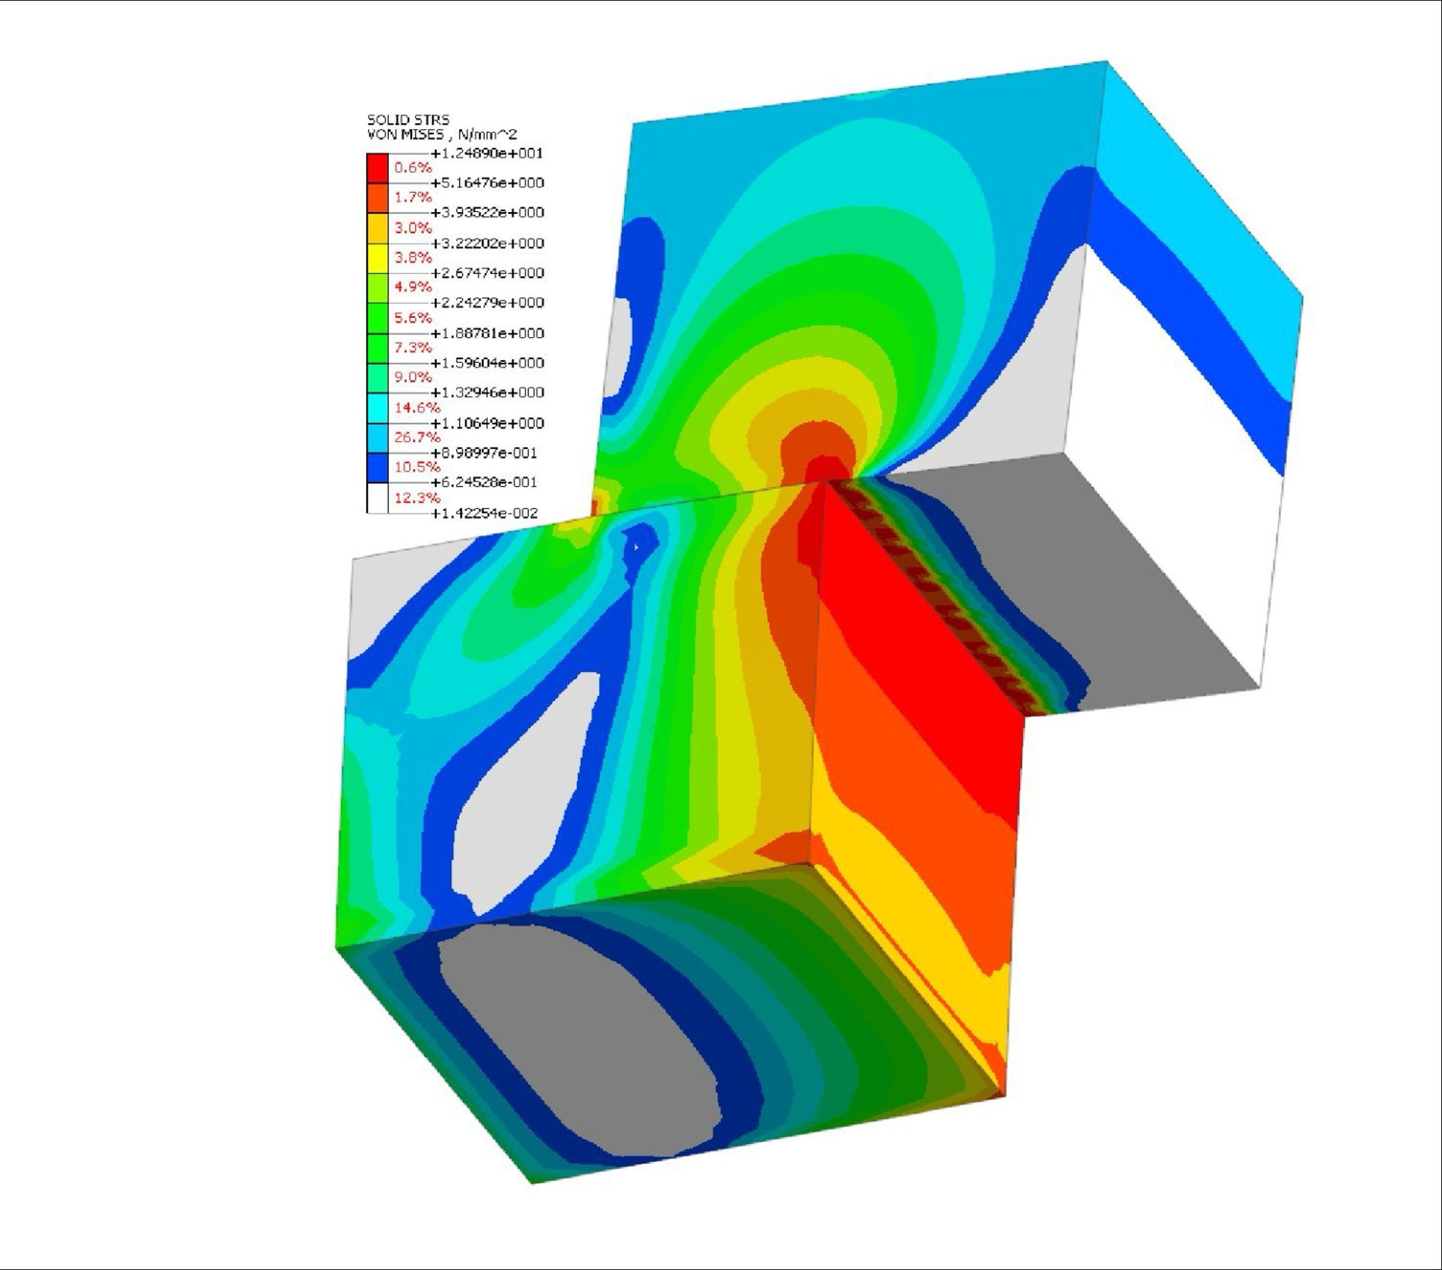
Task: Click the +3.22202e+000 legend value
Action: (486, 243)
